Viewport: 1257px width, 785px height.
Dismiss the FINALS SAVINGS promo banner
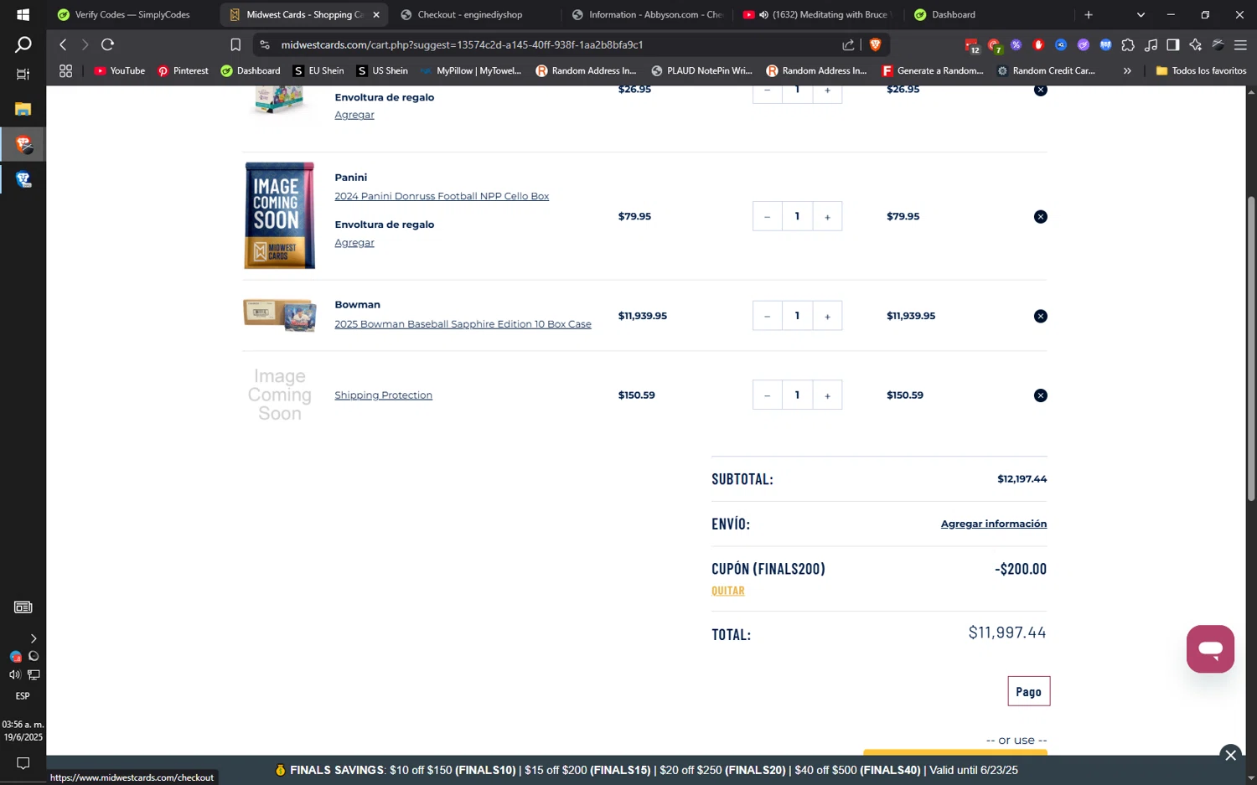1230,755
